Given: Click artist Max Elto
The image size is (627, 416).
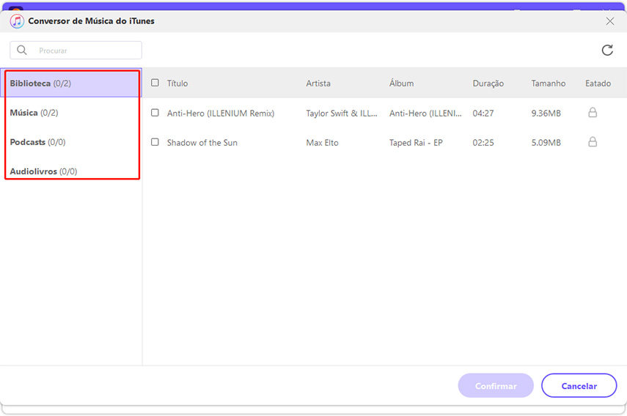Looking at the screenshot, I should [322, 143].
